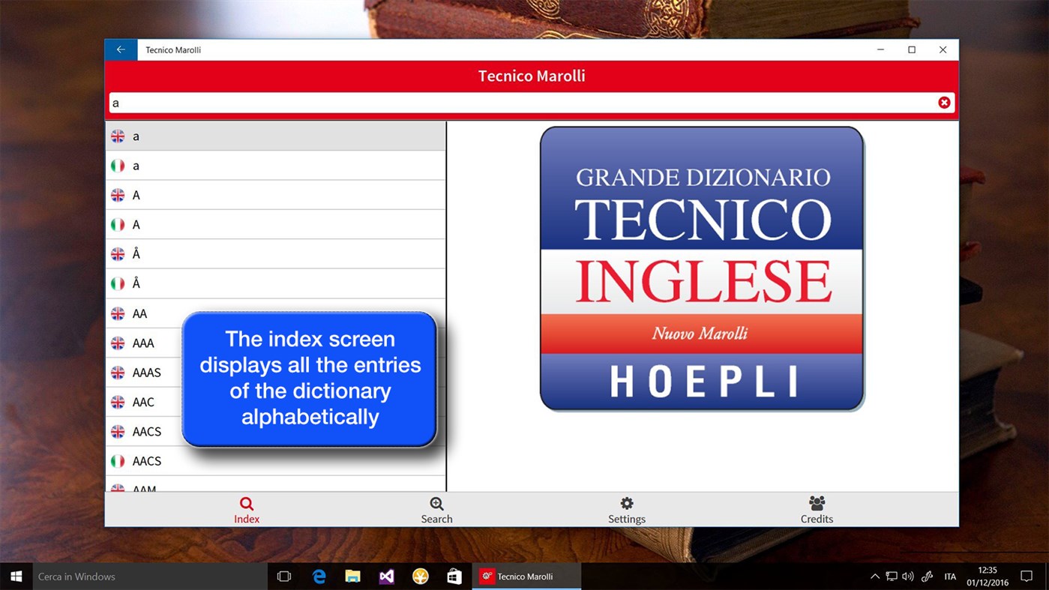Screen dimensions: 1049x590
Task: Click the British flag next to entry 'AA'
Action: (118, 313)
